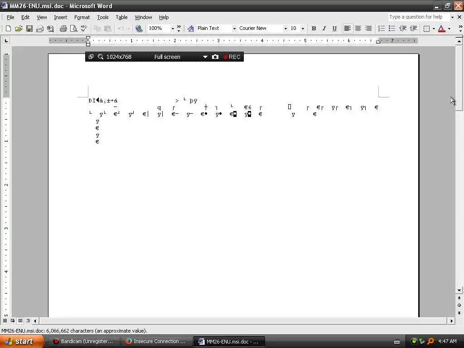Apply bulleted list formatting

click(392, 29)
